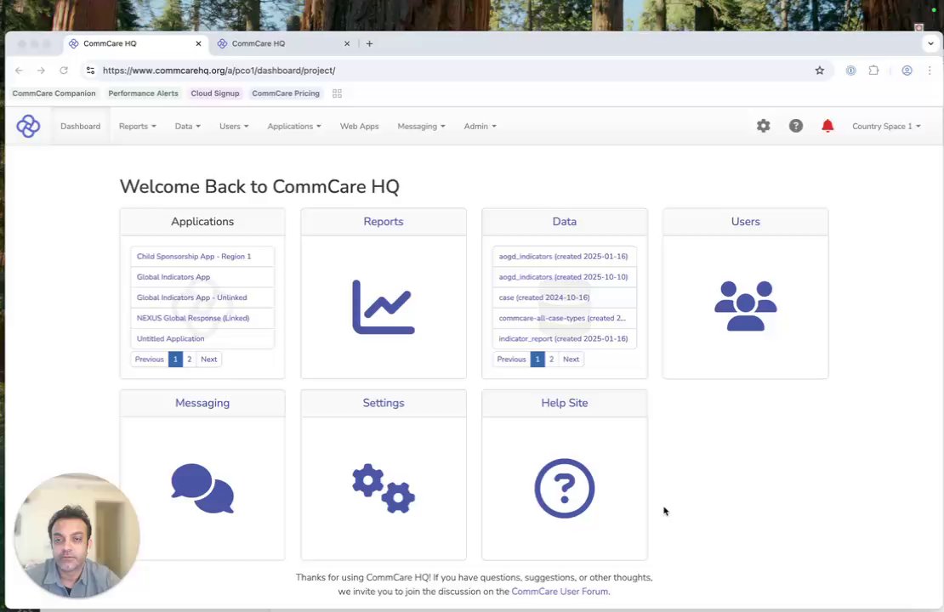944x612 pixels.
Task: Expand the Users menu dropdown
Action: point(234,127)
